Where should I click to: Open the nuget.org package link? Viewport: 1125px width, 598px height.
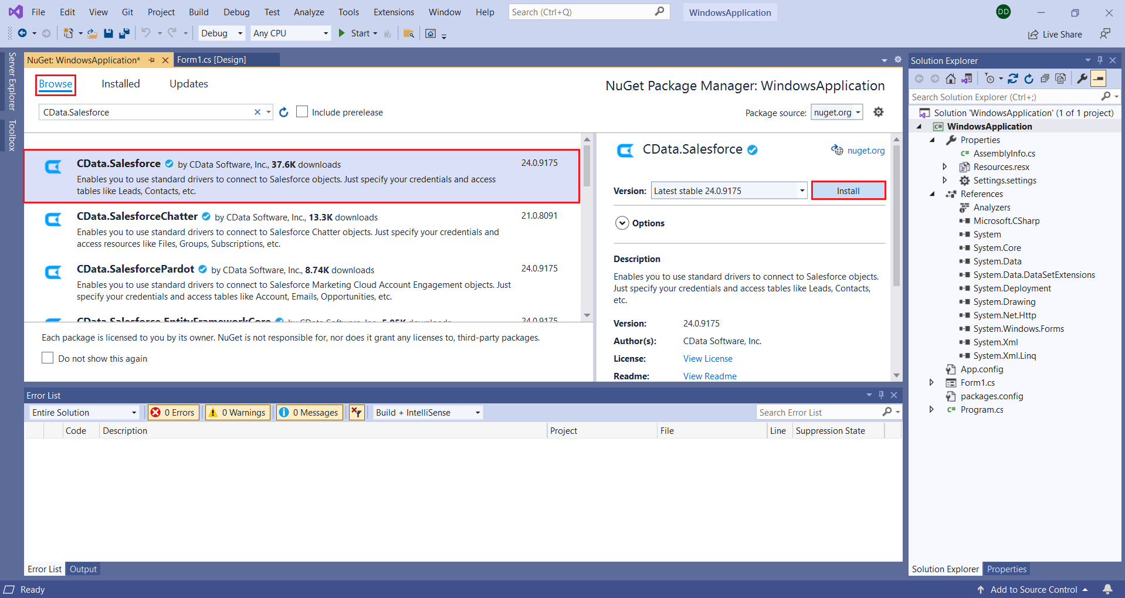pyautogui.click(x=866, y=150)
